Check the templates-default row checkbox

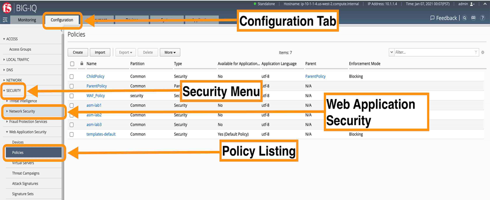coord(72,135)
